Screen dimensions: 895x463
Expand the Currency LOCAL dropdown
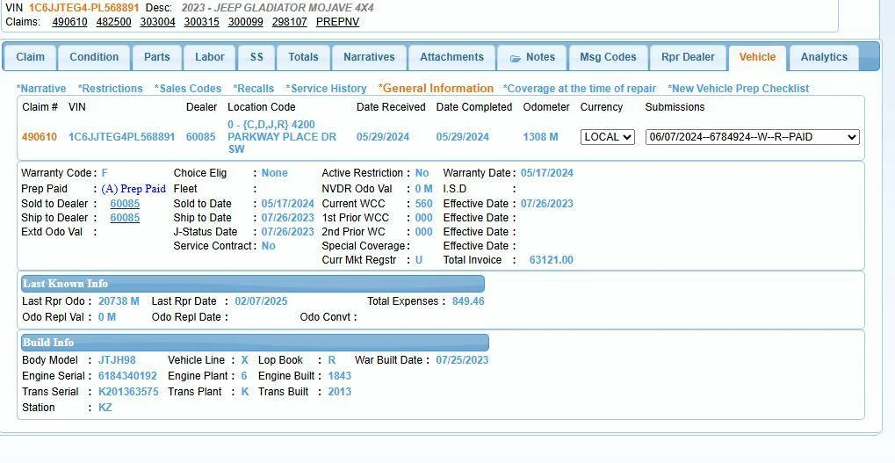[607, 137]
